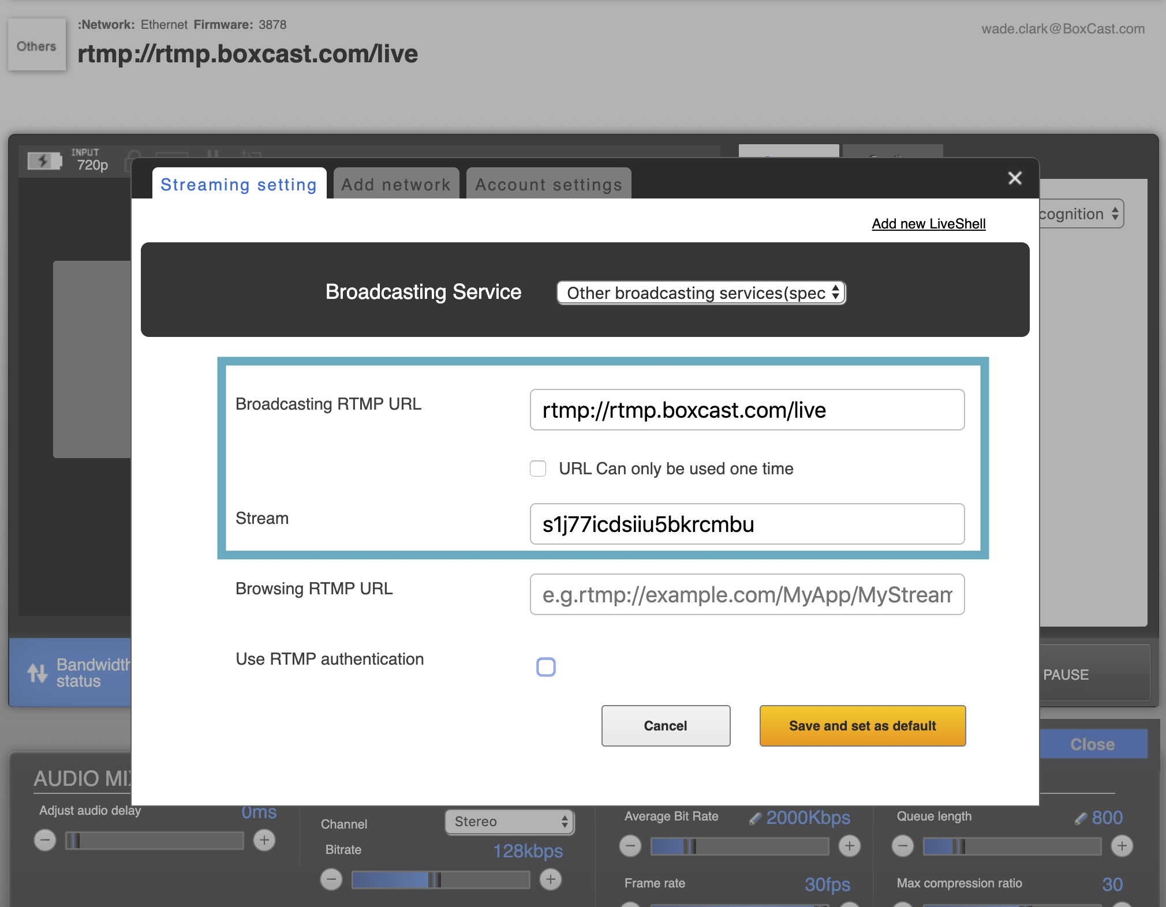1166x907 pixels.
Task: Decrease Queue length with minus
Action: tap(903, 846)
